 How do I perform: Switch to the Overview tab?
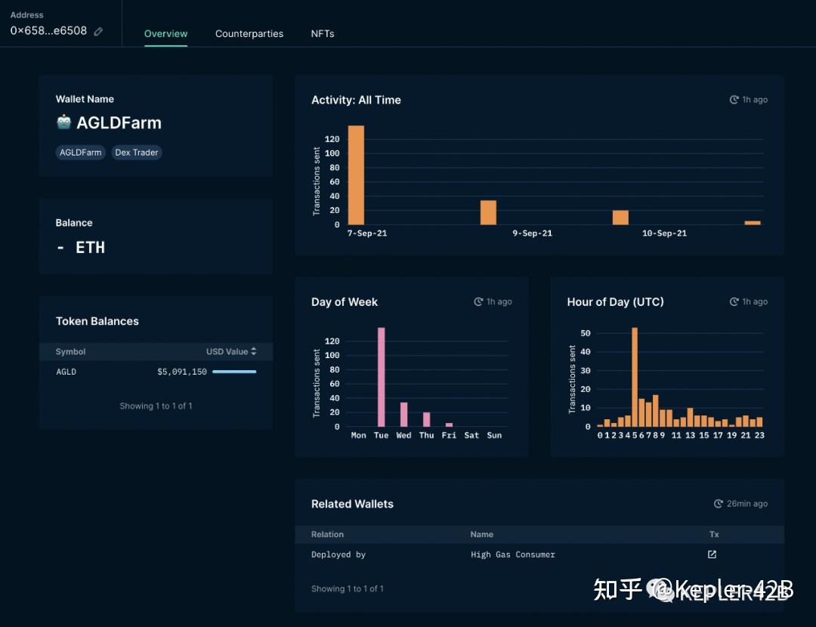[165, 34]
